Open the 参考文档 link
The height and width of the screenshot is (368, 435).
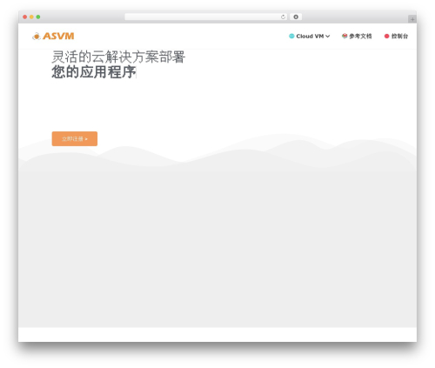tap(357, 37)
